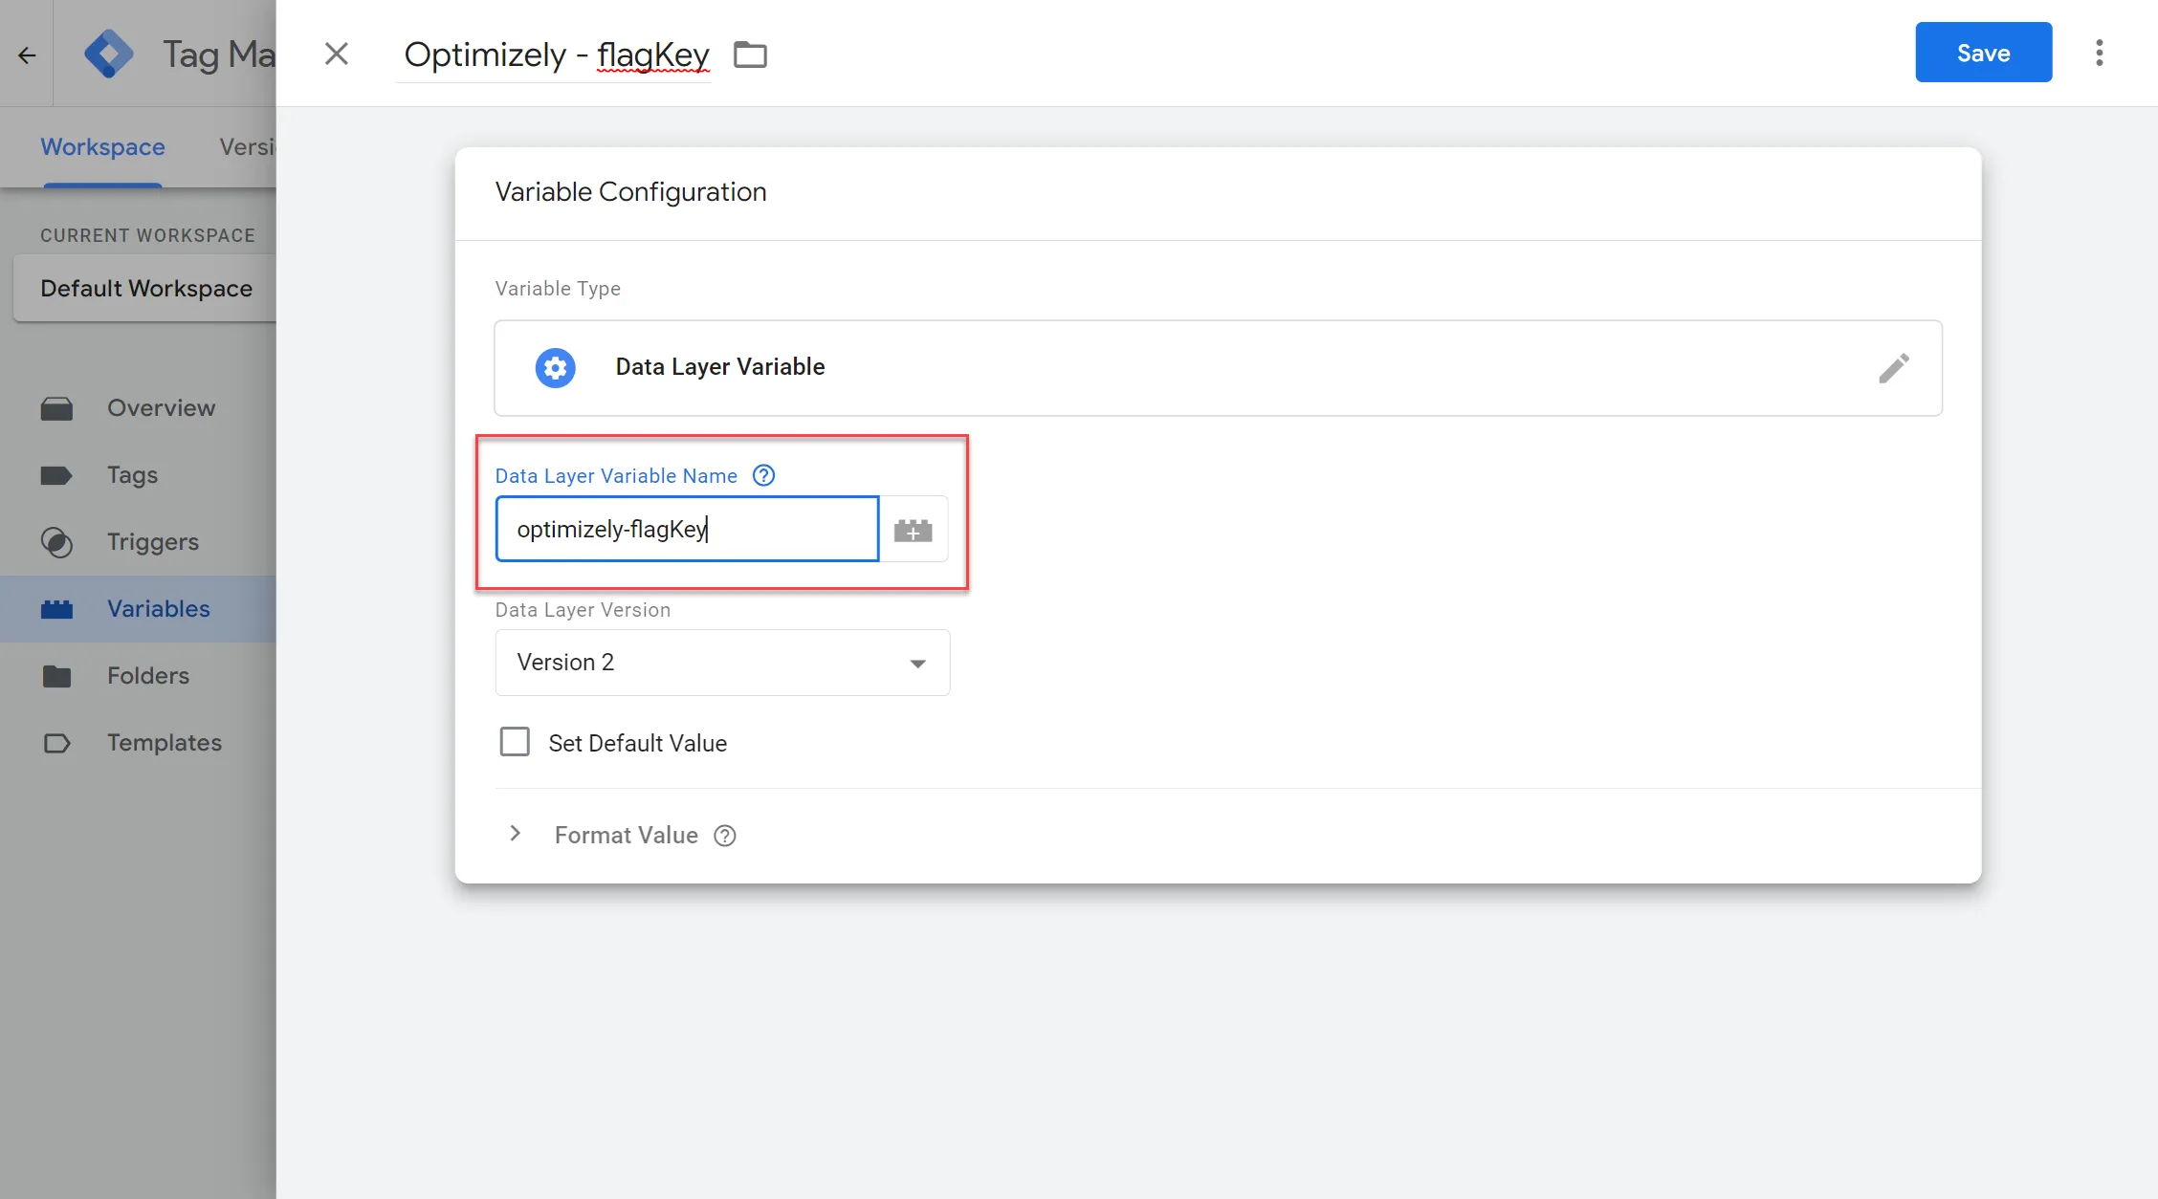Screen dimensions: 2158x1199
Task: Click the Variable Type label
Action: point(558,288)
